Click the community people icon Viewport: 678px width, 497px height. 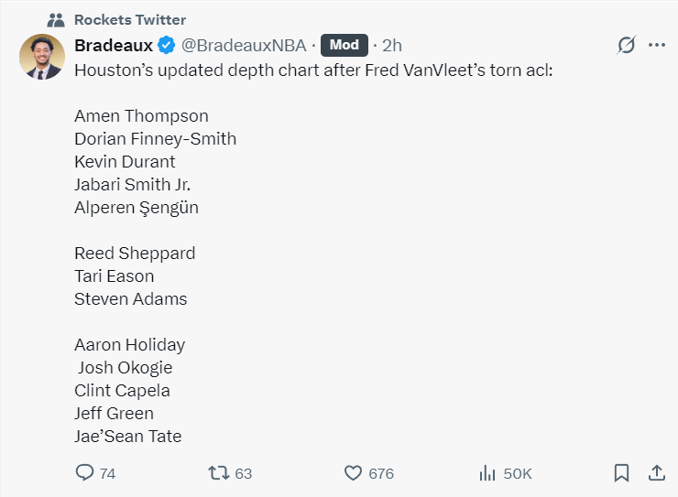click(56, 19)
